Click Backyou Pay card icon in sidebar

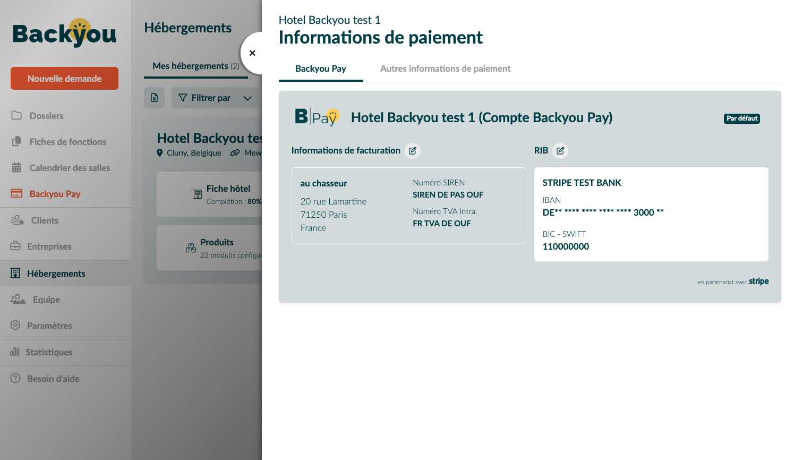[16, 193]
